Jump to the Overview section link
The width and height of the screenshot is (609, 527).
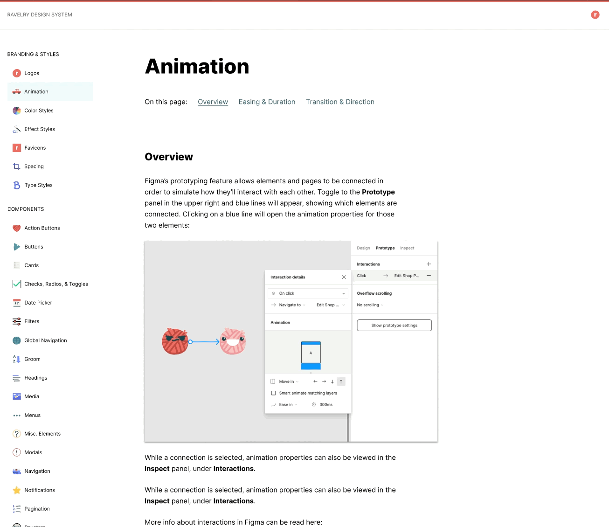[x=213, y=102]
